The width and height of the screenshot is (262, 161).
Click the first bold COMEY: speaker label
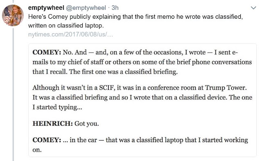47,53
